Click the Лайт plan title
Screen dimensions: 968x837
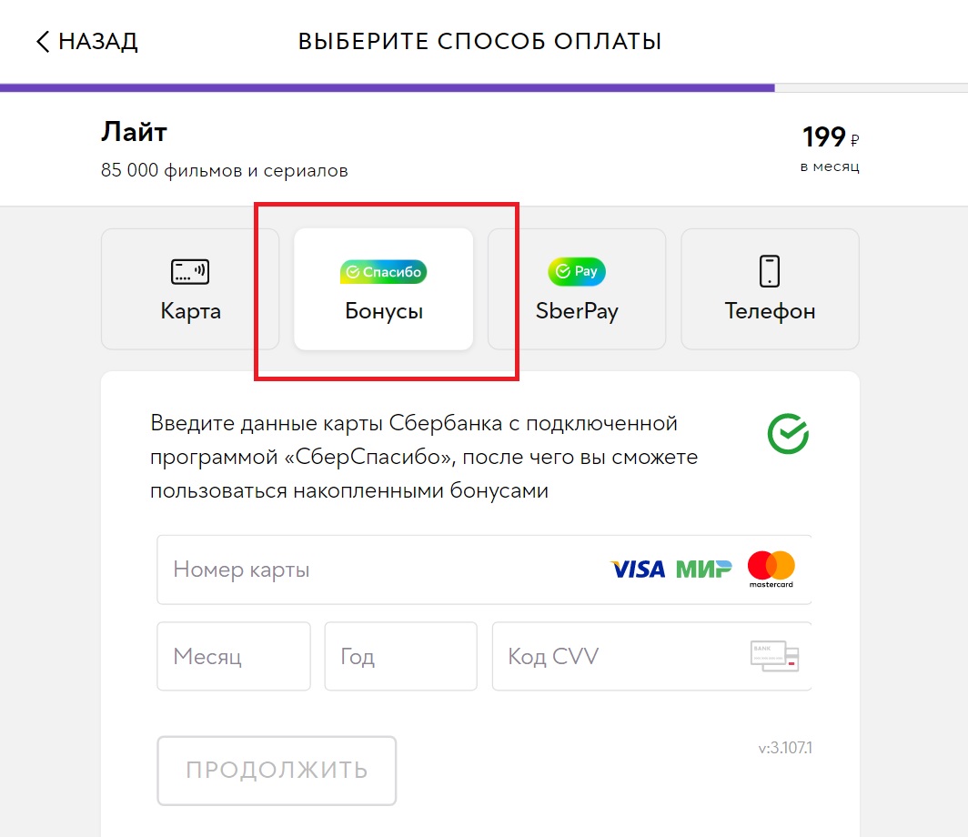134,133
